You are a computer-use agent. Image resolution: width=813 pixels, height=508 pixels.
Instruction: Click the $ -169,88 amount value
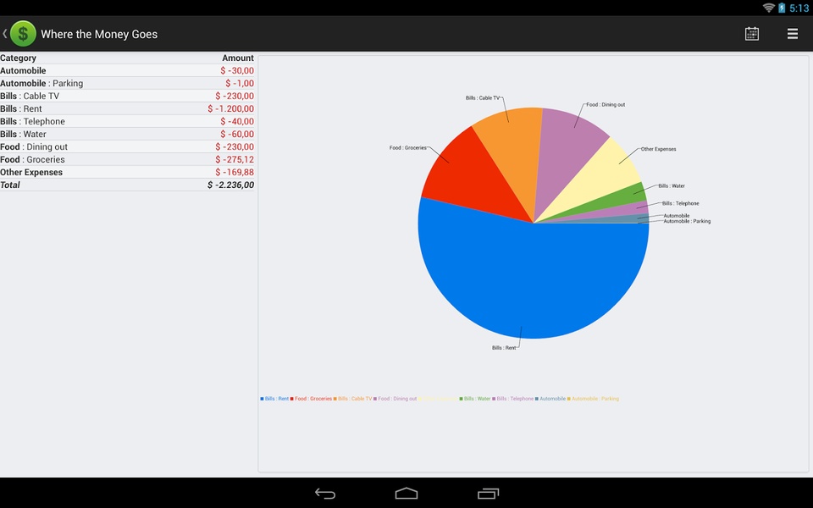pyautogui.click(x=235, y=172)
